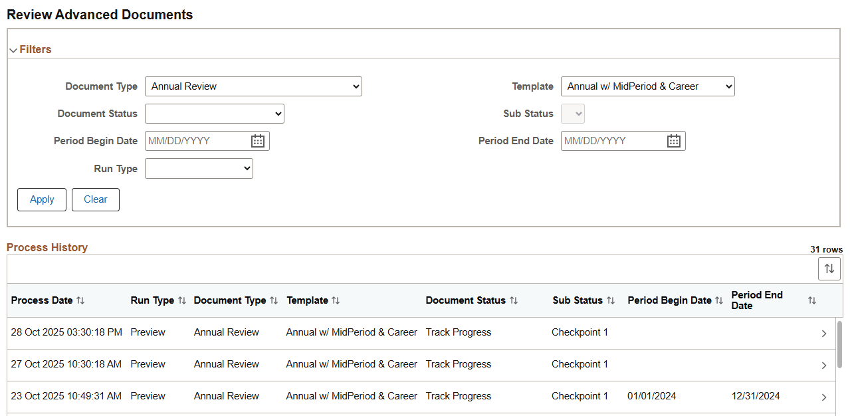Collapse the Filters section
Viewport: 850px width, 416px height.
point(13,49)
